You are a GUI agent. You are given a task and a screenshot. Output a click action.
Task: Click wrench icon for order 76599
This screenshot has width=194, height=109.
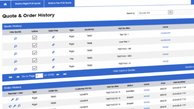(15, 106)
